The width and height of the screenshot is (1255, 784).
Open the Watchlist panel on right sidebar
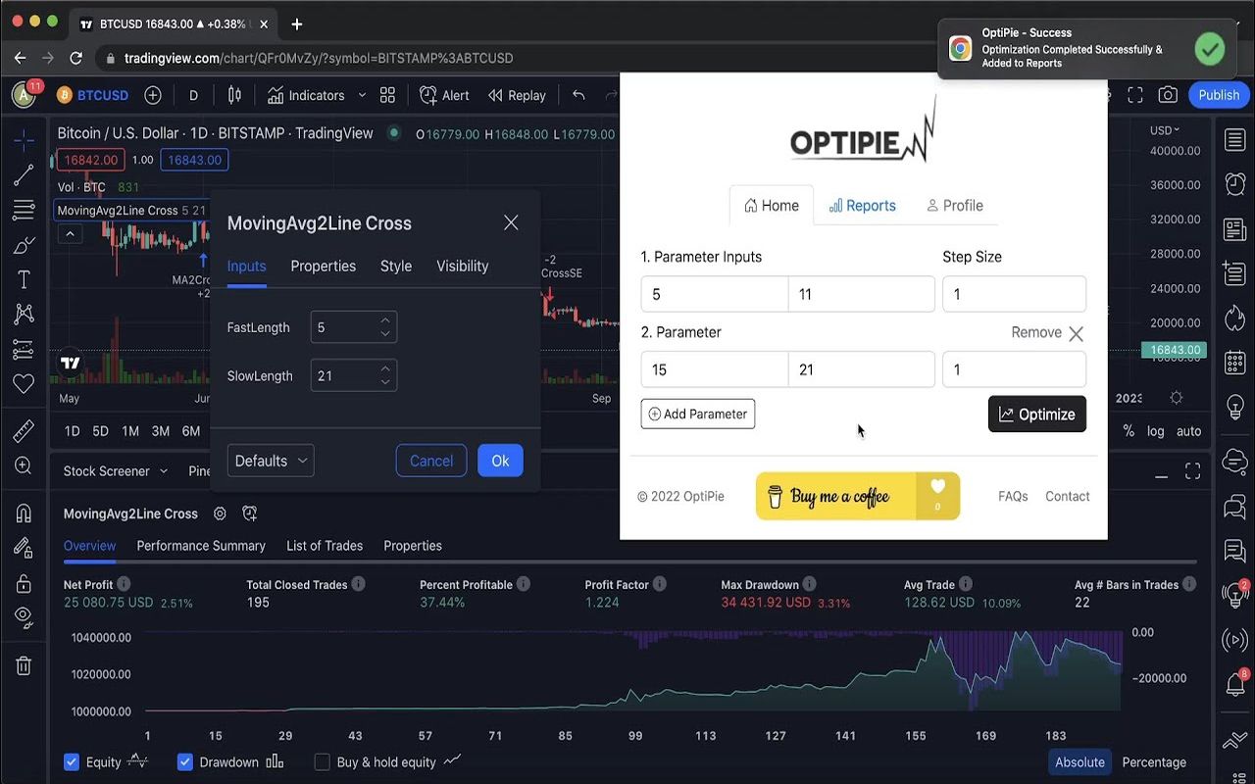(1235, 139)
